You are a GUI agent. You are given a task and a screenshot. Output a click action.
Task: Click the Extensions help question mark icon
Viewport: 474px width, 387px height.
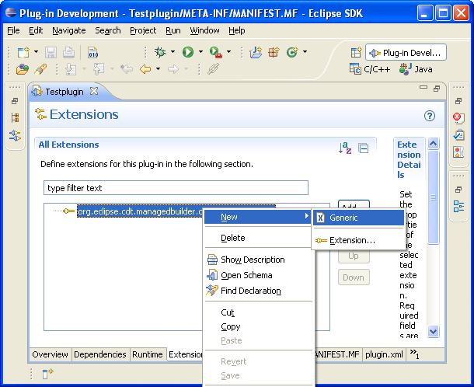(429, 116)
